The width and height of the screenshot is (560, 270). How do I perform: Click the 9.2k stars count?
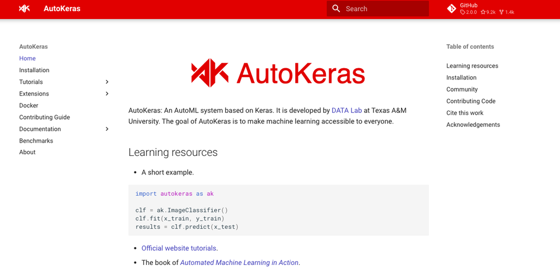(488, 12)
